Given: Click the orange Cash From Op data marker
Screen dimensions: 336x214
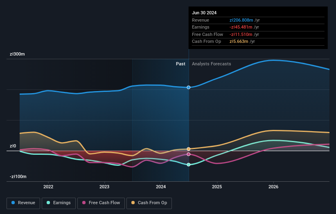Looking at the screenshot, I should click(189, 149).
